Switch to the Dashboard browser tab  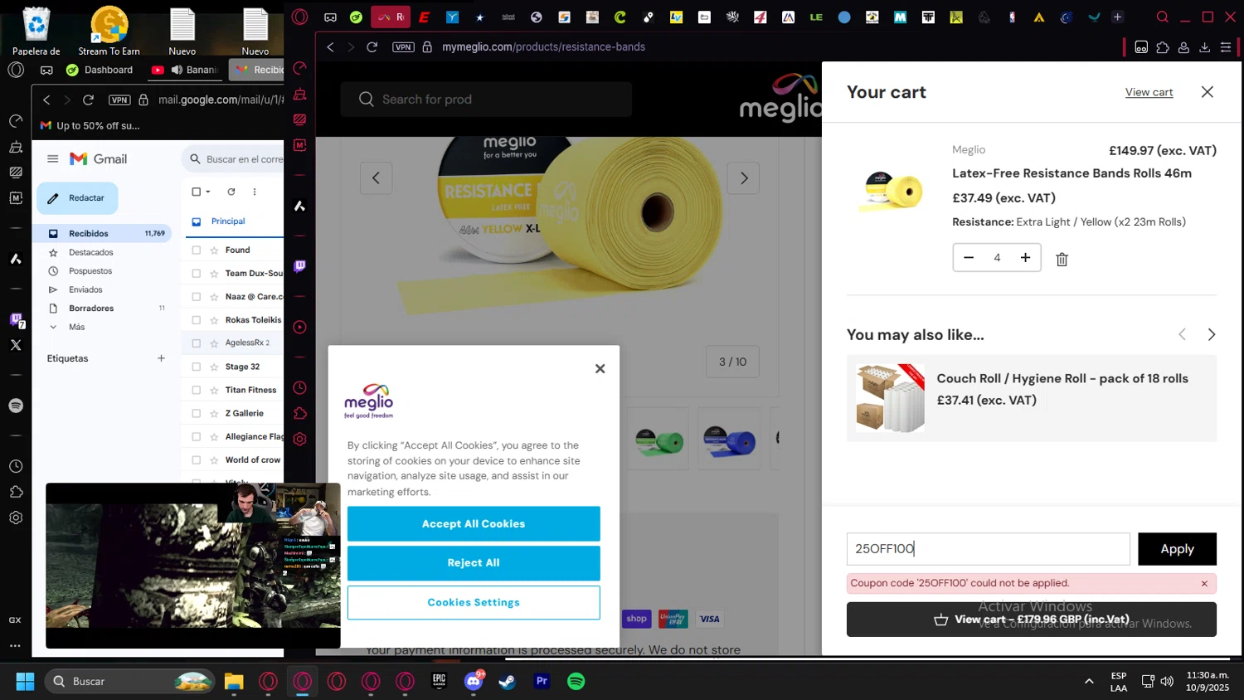[100, 70]
